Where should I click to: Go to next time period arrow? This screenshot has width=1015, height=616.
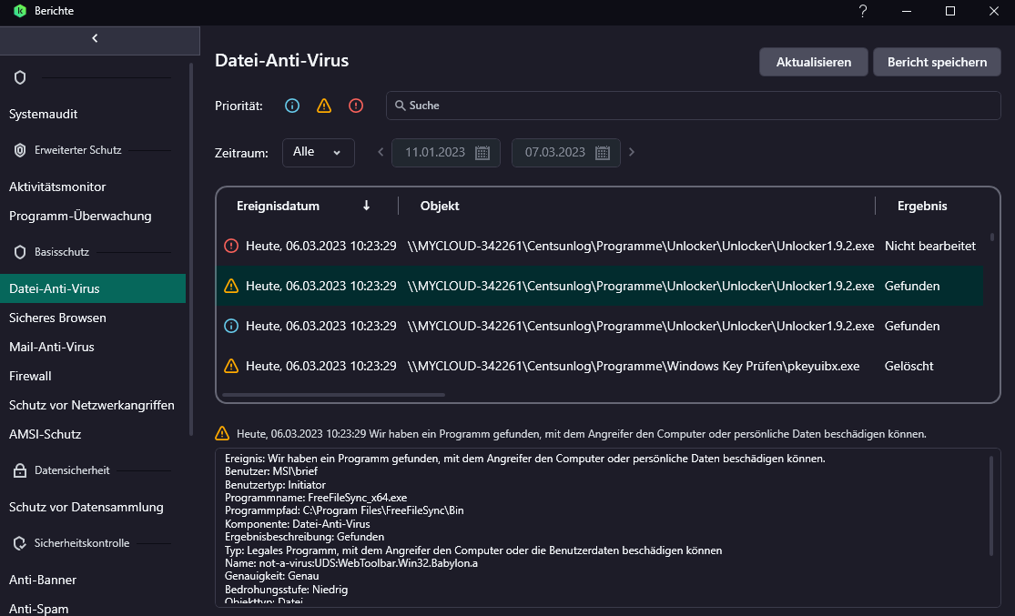pyautogui.click(x=632, y=152)
